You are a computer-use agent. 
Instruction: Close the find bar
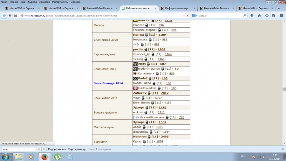click(x=283, y=149)
